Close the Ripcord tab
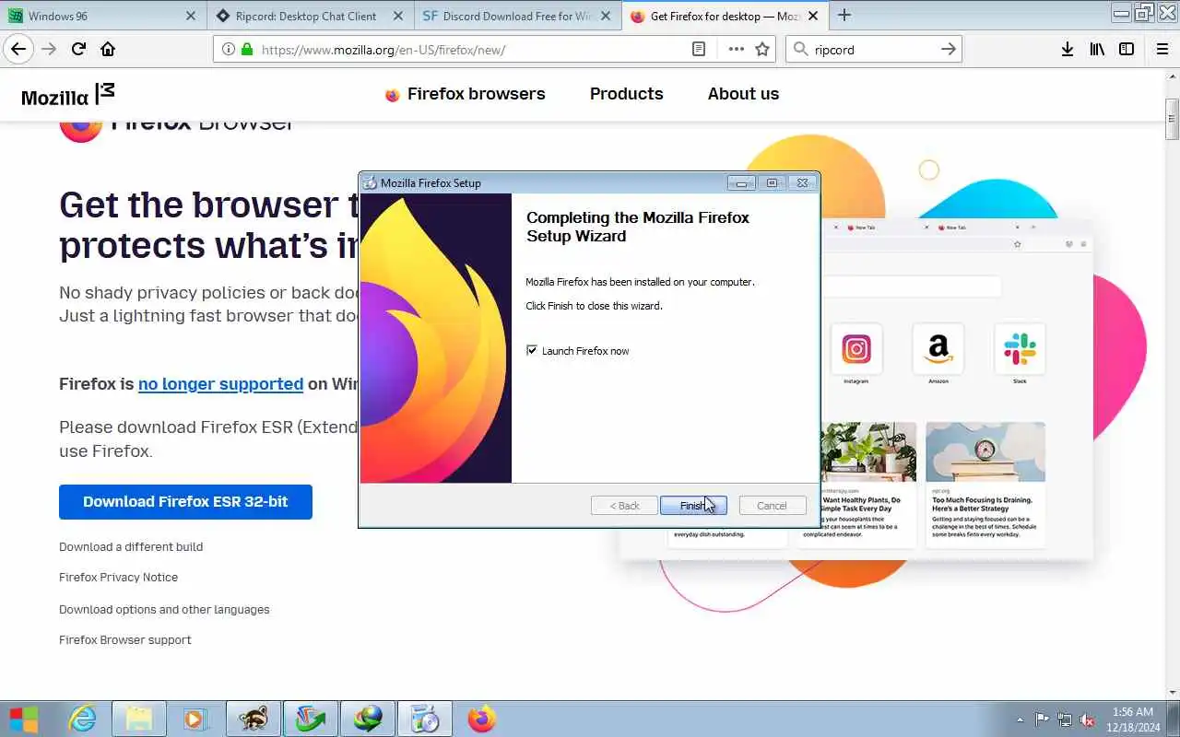The image size is (1180, 737). (x=398, y=16)
